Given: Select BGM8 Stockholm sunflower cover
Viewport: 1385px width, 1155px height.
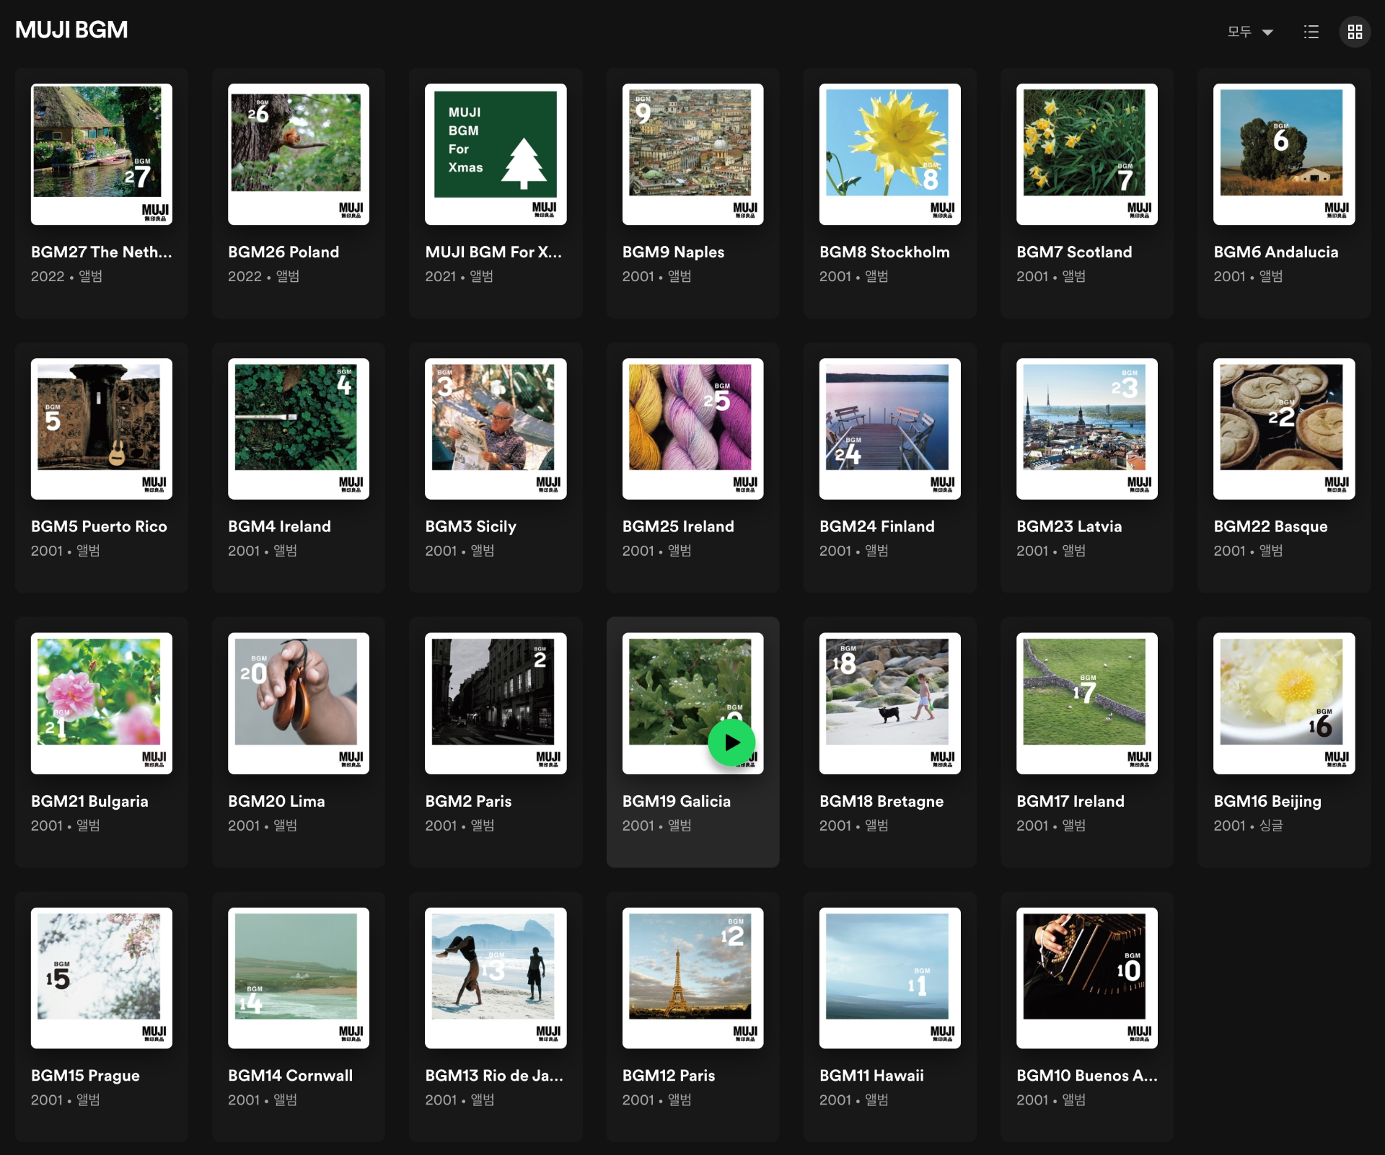Looking at the screenshot, I should (x=889, y=154).
